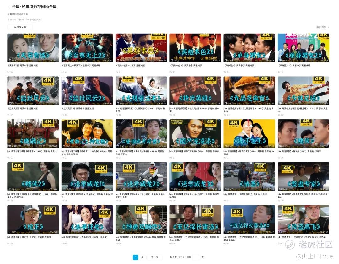Viewport: 339px width, 264px height.
Task: Open the 《国产凌凌漆》 video thumbnail
Action: point(195,134)
